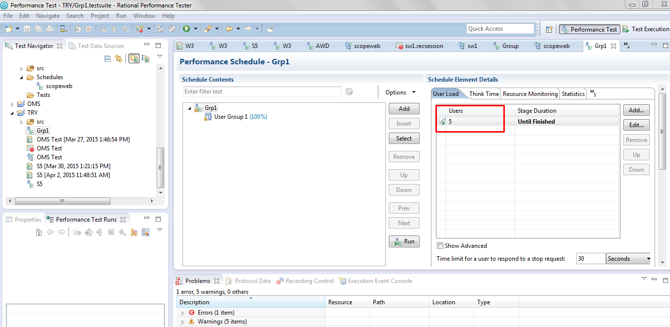Click the stop request time limit field
This screenshot has width=670, height=327.
point(591,259)
